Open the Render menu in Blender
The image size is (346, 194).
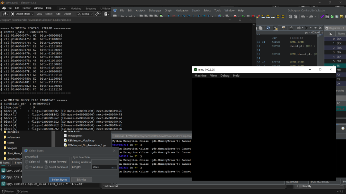(27, 8)
